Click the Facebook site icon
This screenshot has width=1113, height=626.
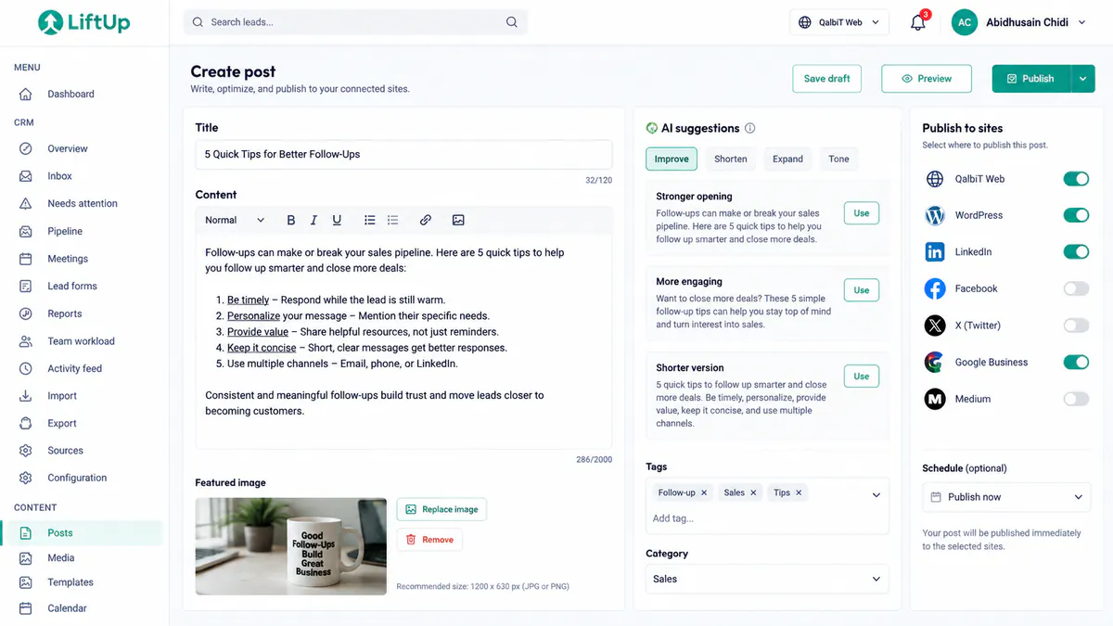click(935, 288)
